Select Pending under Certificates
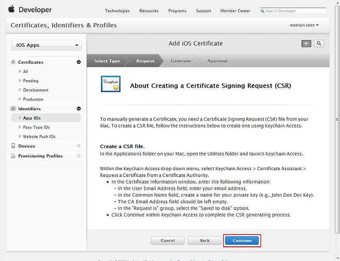 click(x=31, y=81)
